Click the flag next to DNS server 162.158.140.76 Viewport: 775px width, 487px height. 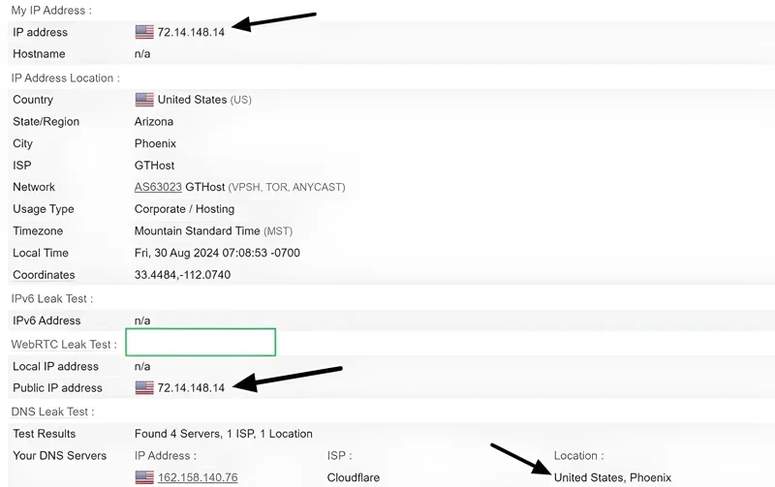click(144, 477)
